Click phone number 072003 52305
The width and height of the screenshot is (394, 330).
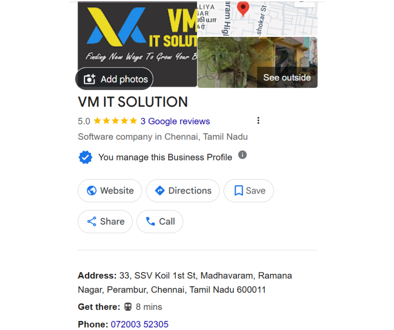pos(140,324)
